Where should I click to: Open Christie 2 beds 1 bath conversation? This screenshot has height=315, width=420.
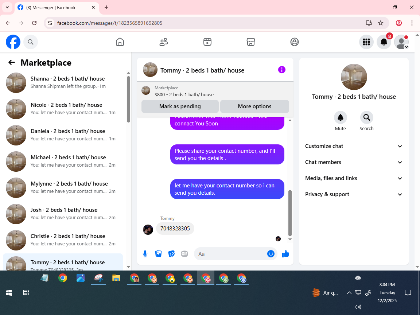(63, 240)
